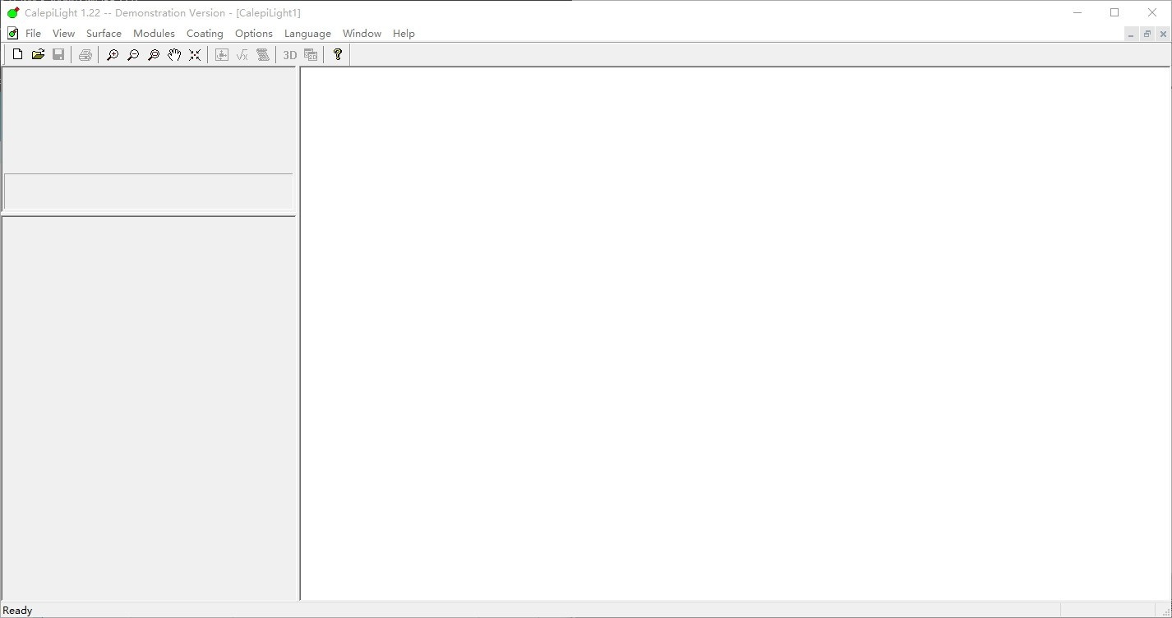Open the Surface menu
The image size is (1172, 618).
pyautogui.click(x=104, y=34)
